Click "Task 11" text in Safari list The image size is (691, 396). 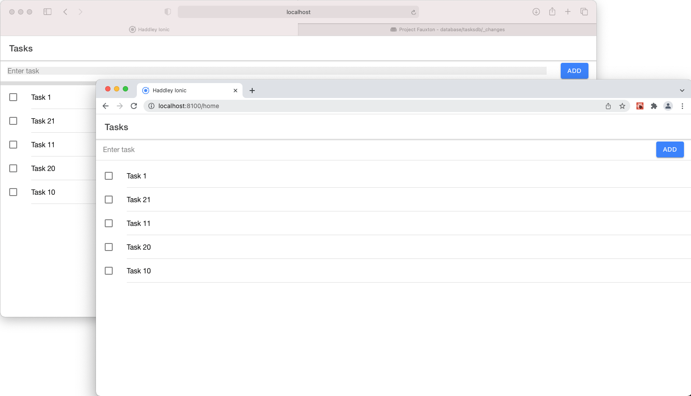click(43, 145)
